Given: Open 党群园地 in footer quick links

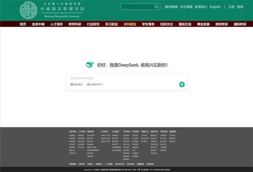Looking at the screenshot, I should (73, 164).
